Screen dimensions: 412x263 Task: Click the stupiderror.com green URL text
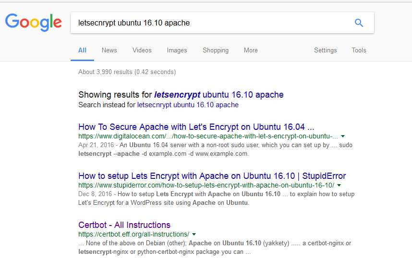(x=206, y=185)
